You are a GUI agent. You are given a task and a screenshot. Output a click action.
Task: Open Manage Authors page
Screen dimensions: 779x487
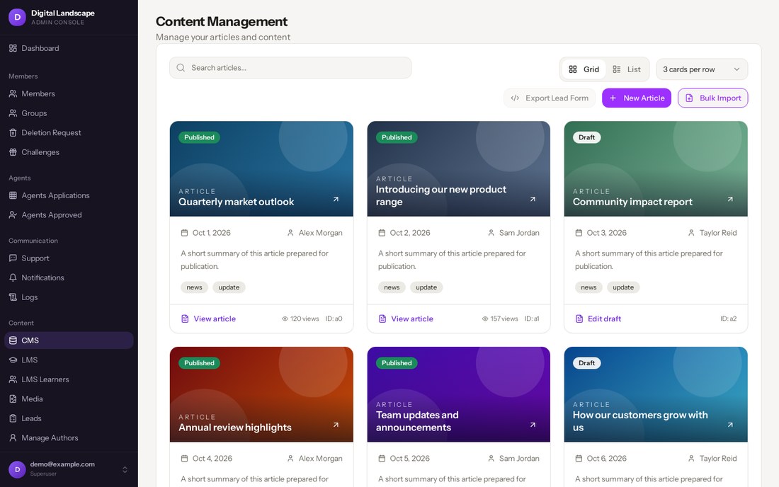[x=69, y=438]
